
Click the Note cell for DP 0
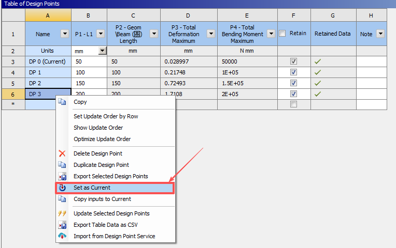[x=372, y=61]
